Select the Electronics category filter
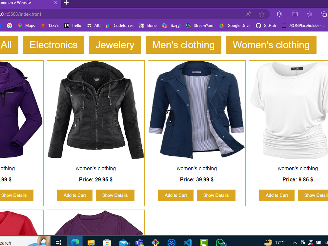 coord(53,45)
